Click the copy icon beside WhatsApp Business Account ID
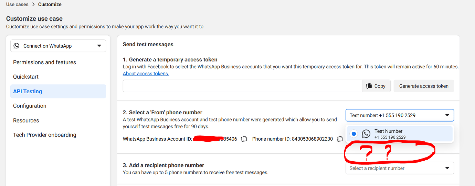475x186 pixels. (244, 139)
